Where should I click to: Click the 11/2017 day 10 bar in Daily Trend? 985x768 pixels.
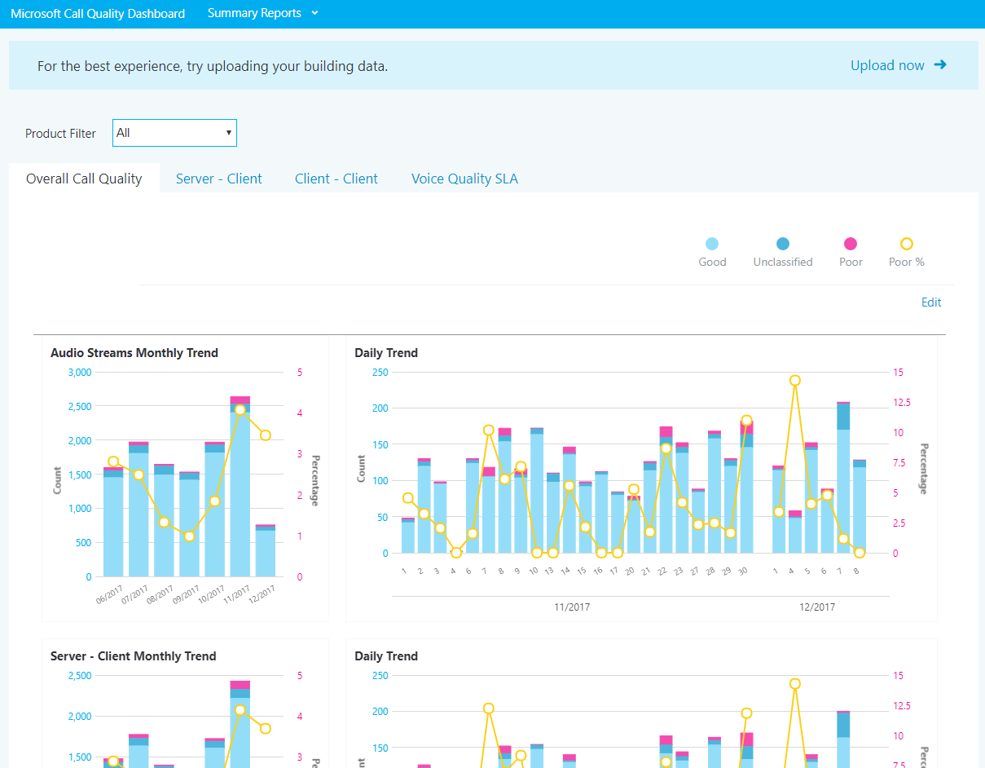(537, 491)
